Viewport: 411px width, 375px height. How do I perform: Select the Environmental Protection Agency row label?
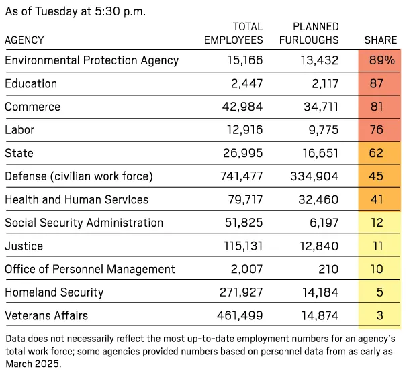(x=92, y=60)
